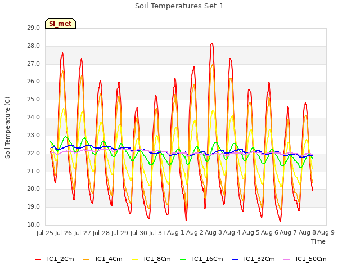Click the Aug 7 x-axis tick label
The width and height of the screenshot is (360, 270).
289,232
